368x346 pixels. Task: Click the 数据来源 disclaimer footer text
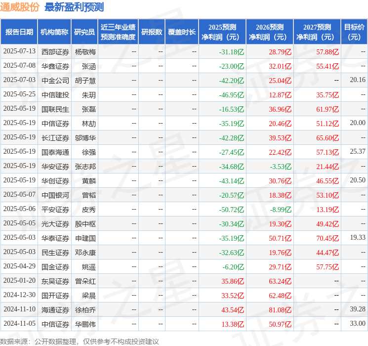80,341
